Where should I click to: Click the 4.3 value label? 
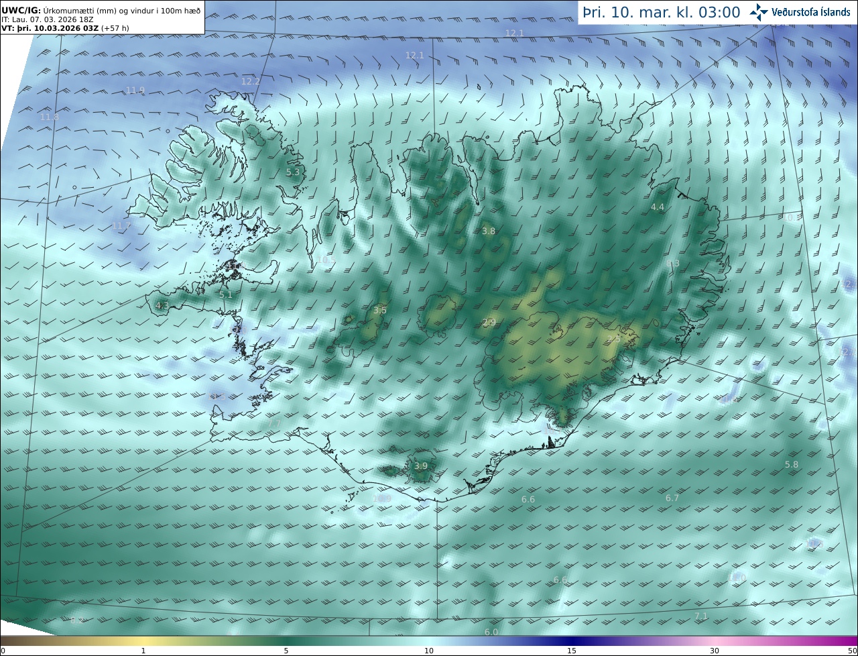(x=162, y=305)
